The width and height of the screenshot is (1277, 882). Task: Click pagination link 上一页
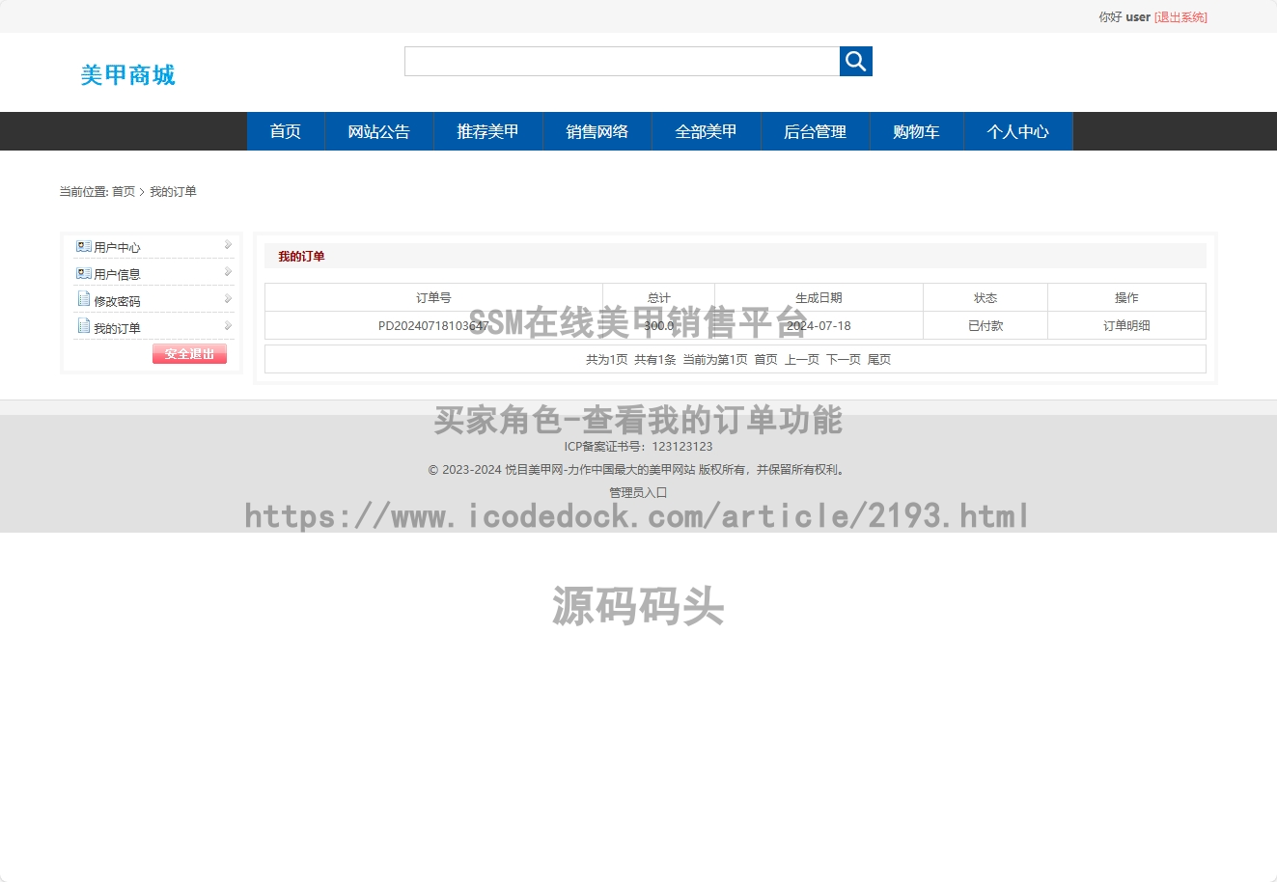(801, 360)
